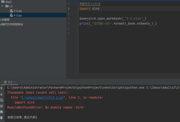This screenshot has height=122, width=180.
Task: Click scroll to end icon
Action: coord(2,106)
